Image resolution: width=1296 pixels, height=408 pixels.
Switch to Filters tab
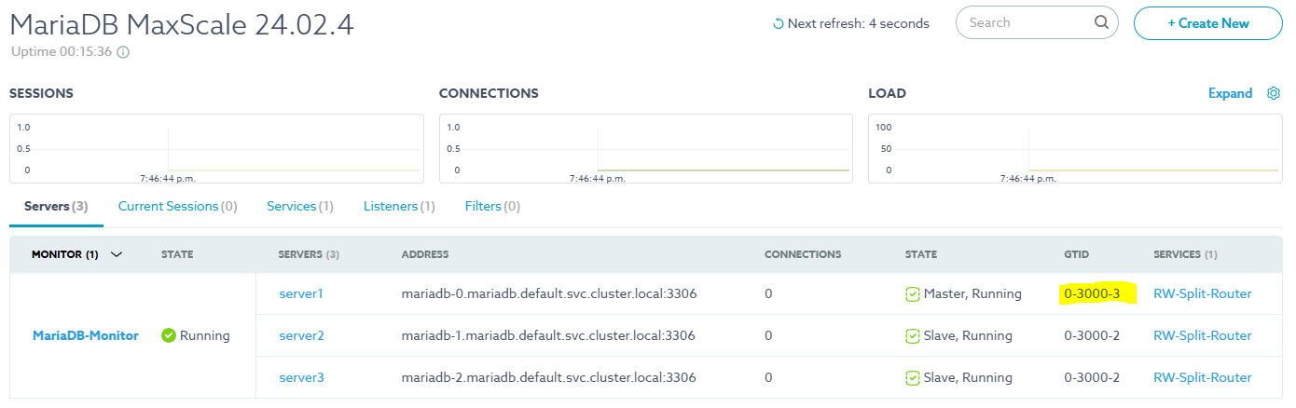pos(492,206)
